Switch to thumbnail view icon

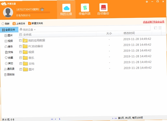156,28
